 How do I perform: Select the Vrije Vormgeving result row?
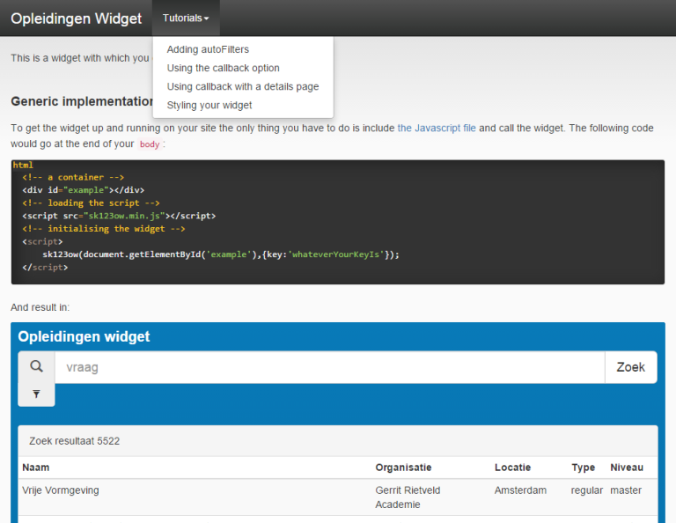click(x=338, y=497)
